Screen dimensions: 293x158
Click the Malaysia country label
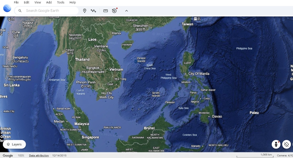(82, 124)
